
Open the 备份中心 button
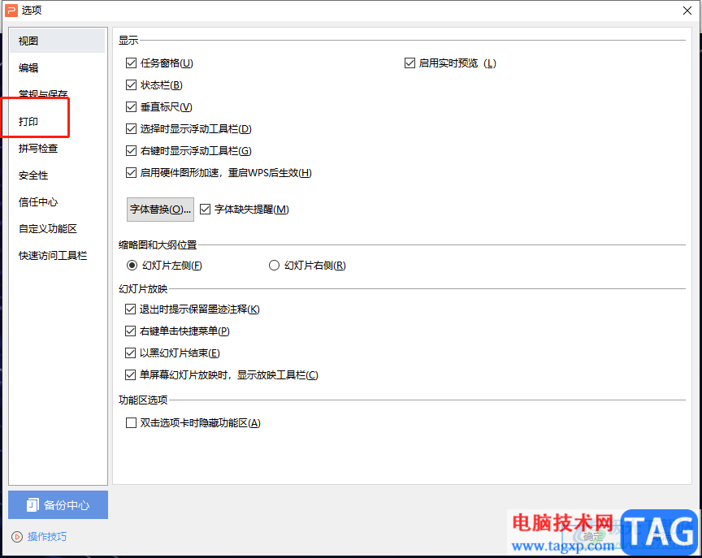[x=58, y=504]
